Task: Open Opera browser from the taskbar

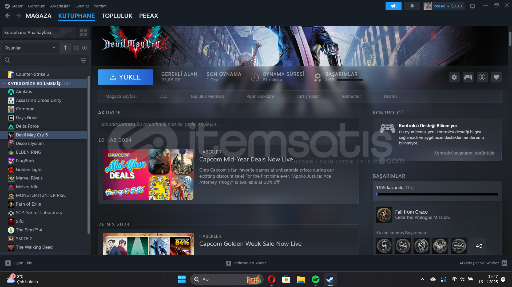Action: 271,279
